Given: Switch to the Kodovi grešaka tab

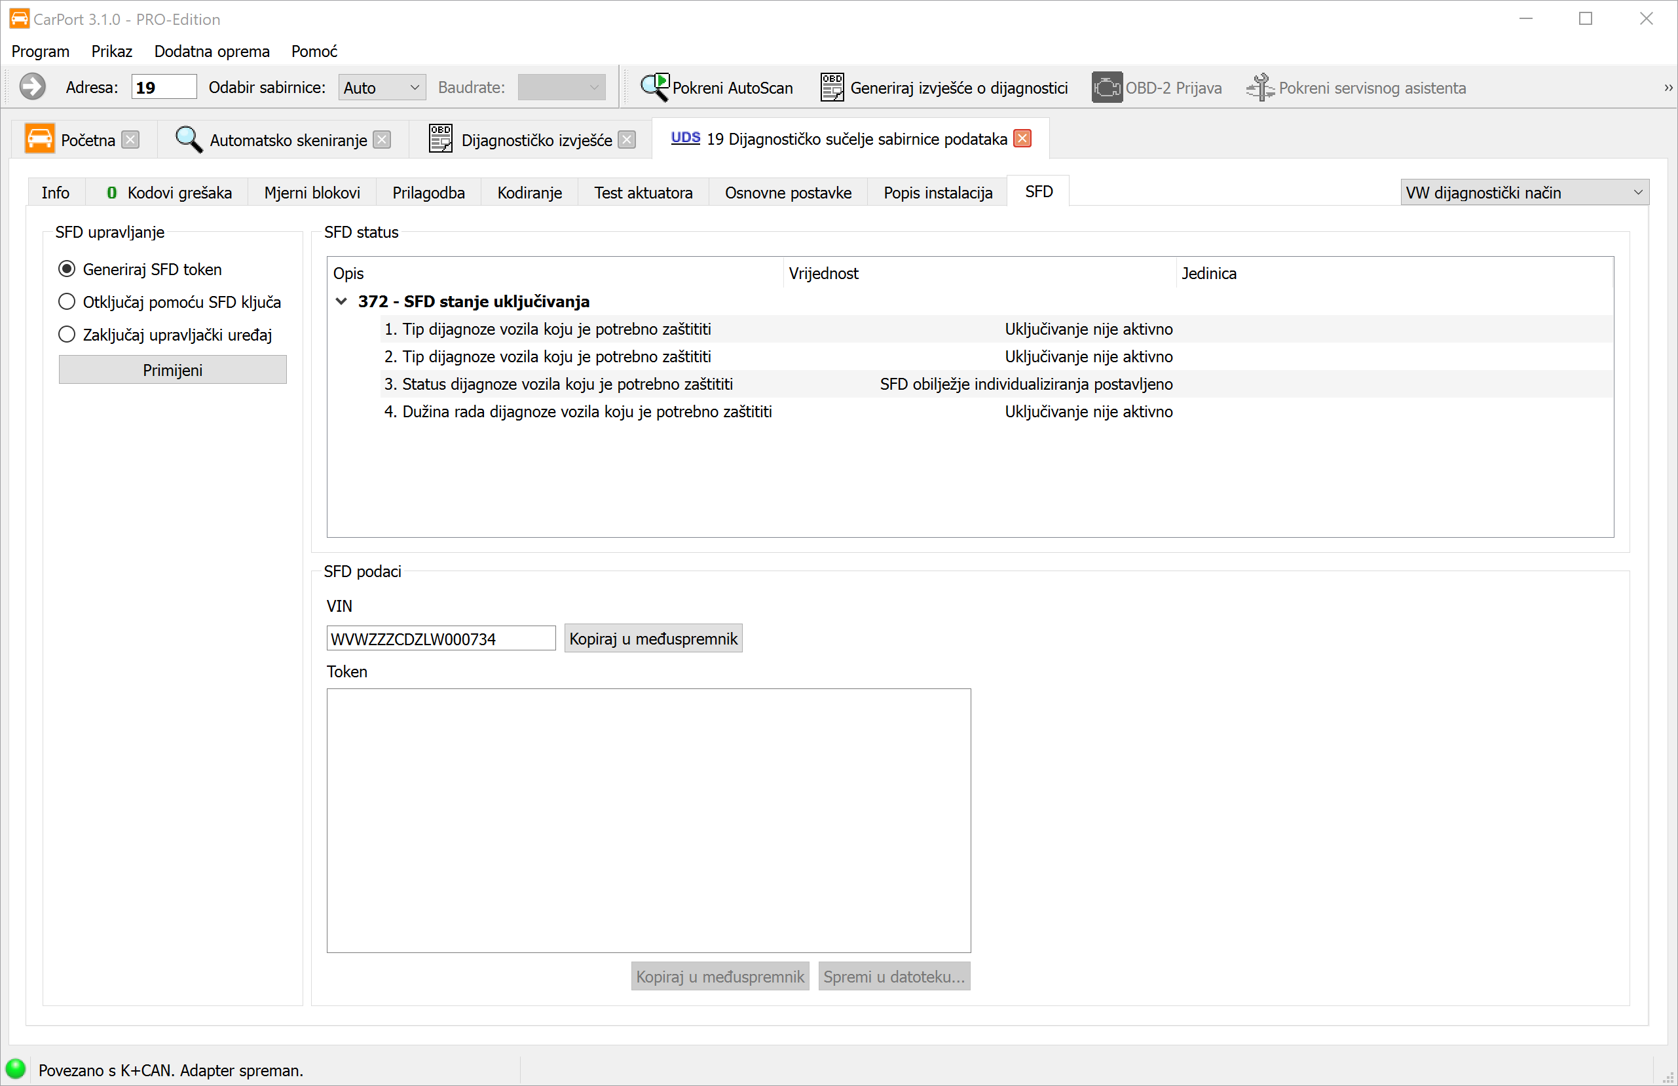Looking at the screenshot, I should point(169,193).
